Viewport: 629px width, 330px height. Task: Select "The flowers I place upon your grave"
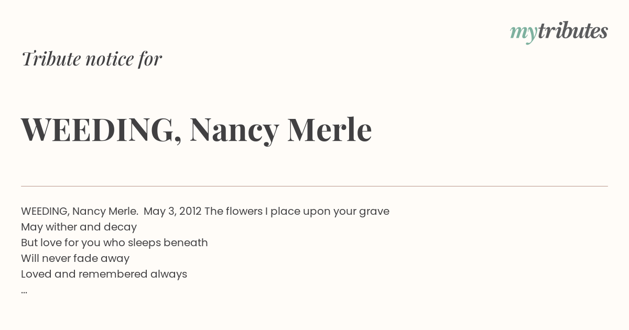coord(297,212)
